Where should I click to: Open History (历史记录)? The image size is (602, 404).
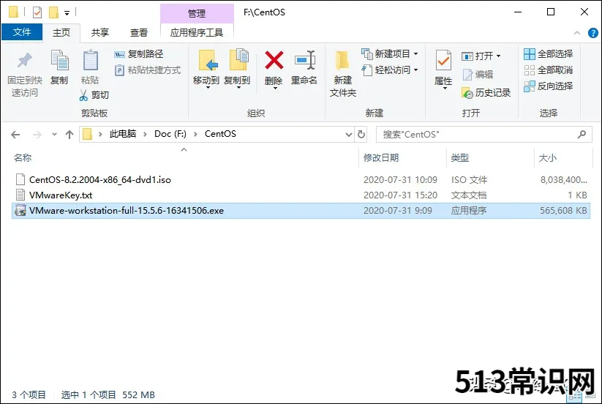point(486,92)
